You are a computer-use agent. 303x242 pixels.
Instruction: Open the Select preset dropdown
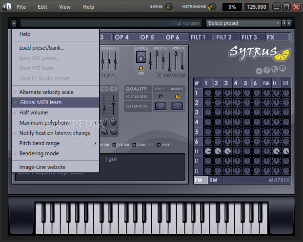point(243,23)
